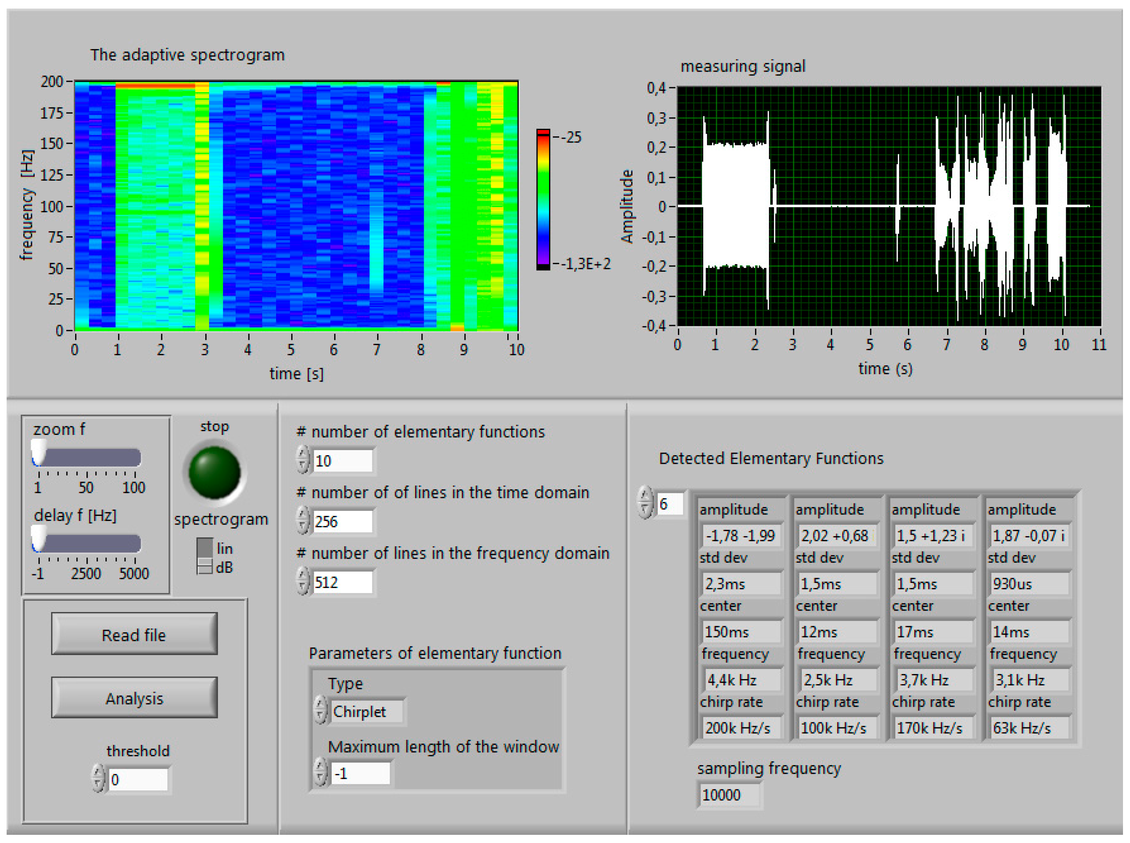Click the round green stop button

coord(214,472)
